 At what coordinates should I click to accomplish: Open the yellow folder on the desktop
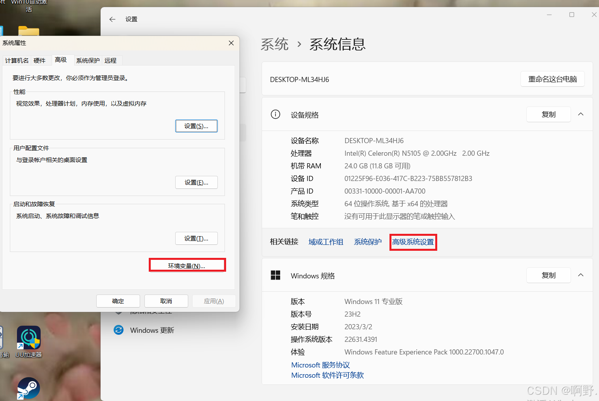pos(28,32)
